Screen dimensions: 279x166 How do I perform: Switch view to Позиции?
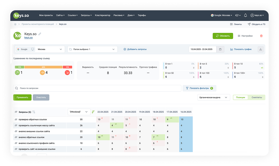(x=241, y=97)
